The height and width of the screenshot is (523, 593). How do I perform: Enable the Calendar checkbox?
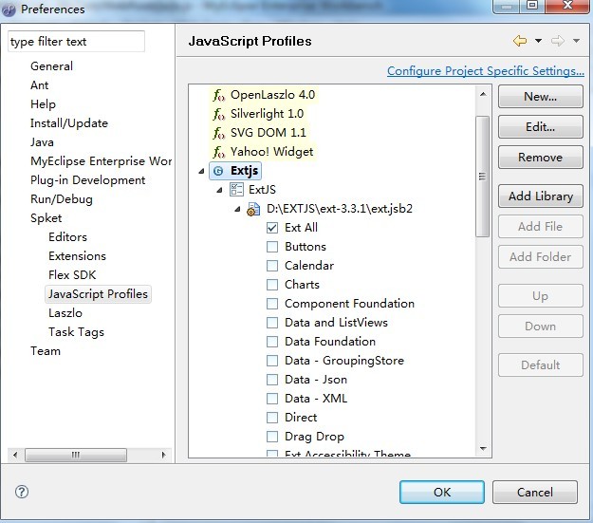(x=272, y=266)
